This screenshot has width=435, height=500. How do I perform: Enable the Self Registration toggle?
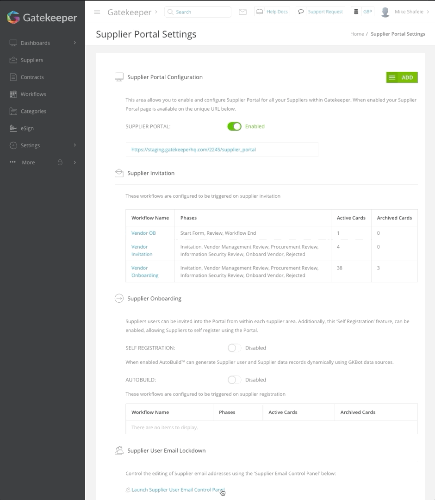pyautogui.click(x=234, y=348)
